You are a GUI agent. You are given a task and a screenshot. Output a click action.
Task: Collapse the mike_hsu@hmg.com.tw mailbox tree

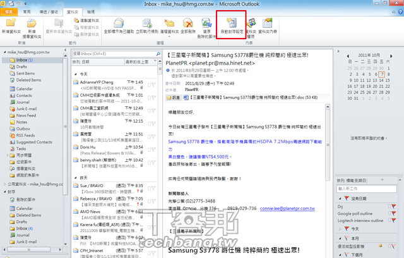pyautogui.click(x=4, y=52)
